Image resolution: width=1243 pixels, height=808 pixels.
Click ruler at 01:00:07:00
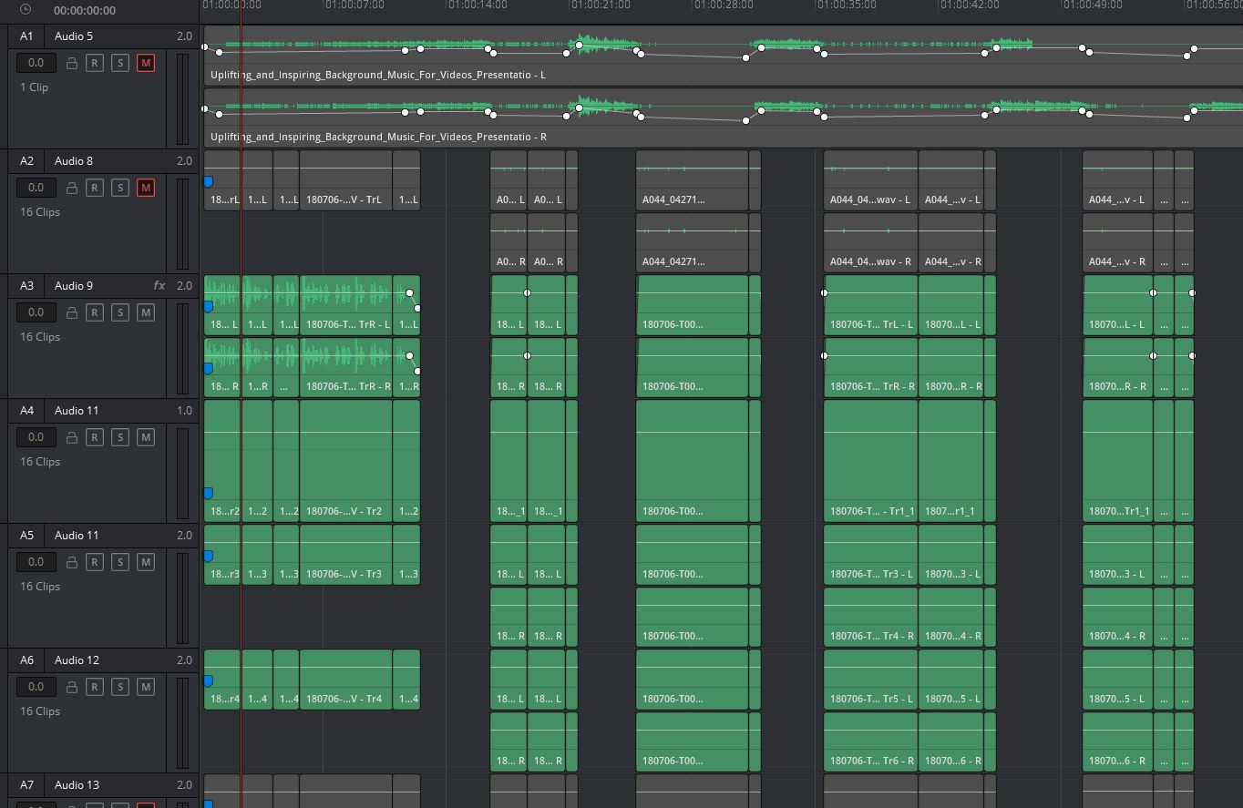point(354,5)
